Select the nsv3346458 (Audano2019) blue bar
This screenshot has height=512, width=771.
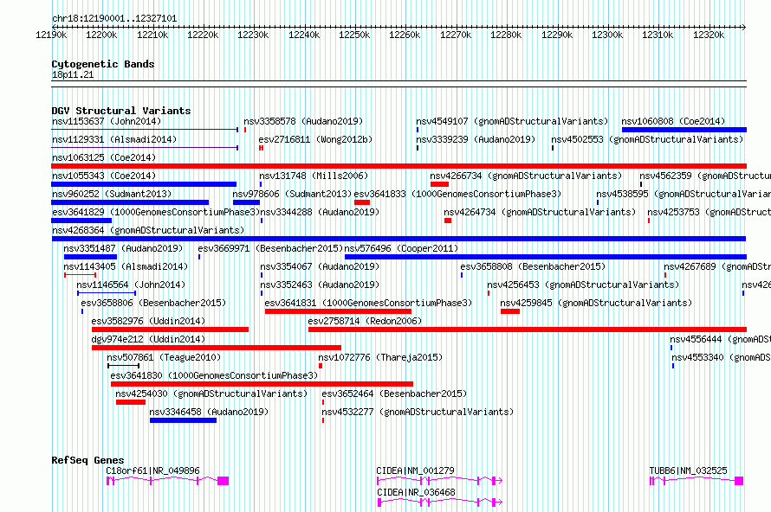point(183,420)
